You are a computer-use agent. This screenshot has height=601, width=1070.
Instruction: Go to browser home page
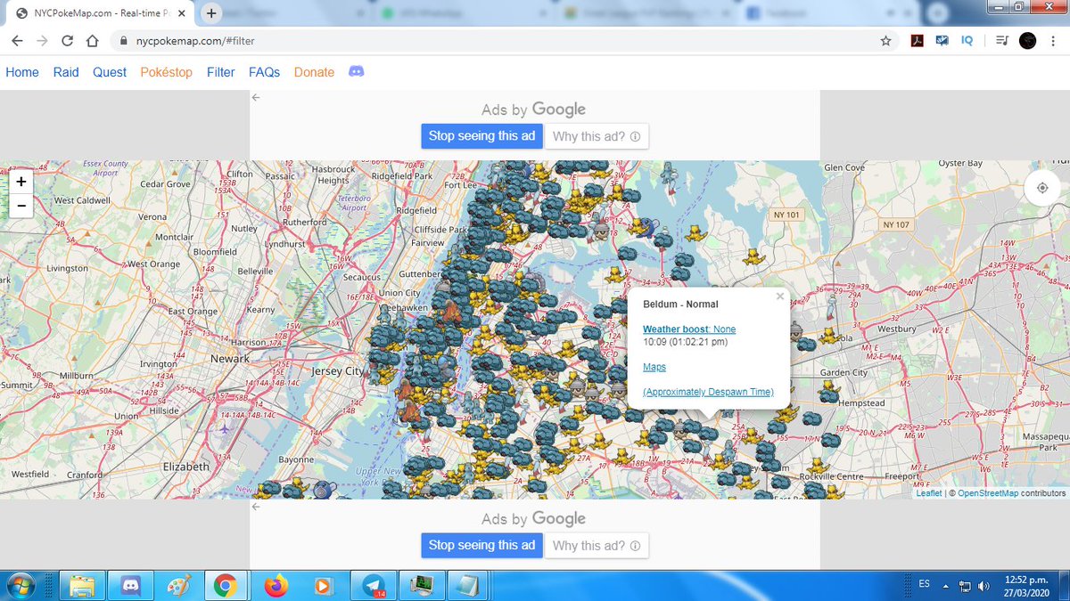point(91,41)
